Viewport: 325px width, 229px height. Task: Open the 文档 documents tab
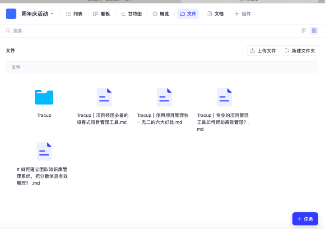pyautogui.click(x=216, y=14)
